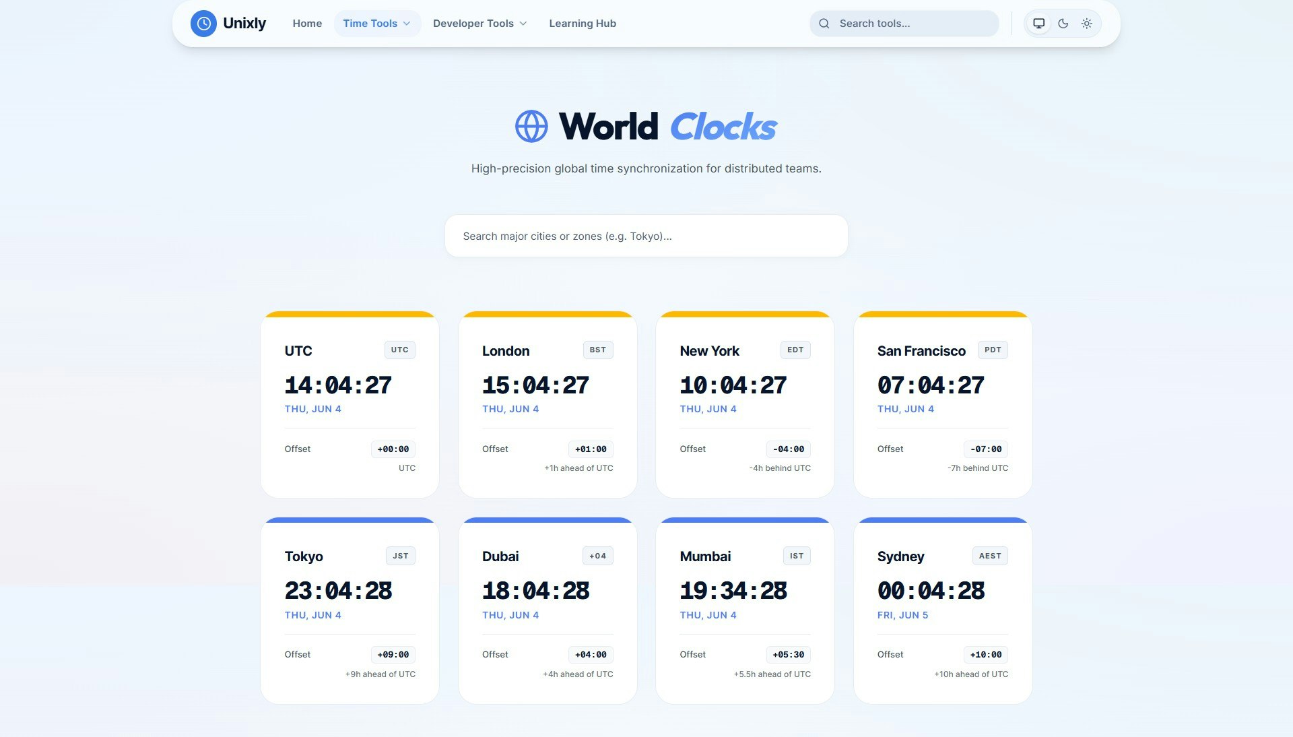Click '+4h ahead of UTC' text
Image resolution: width=1293 pixels, height=737 pixels.
click(578, 674)
